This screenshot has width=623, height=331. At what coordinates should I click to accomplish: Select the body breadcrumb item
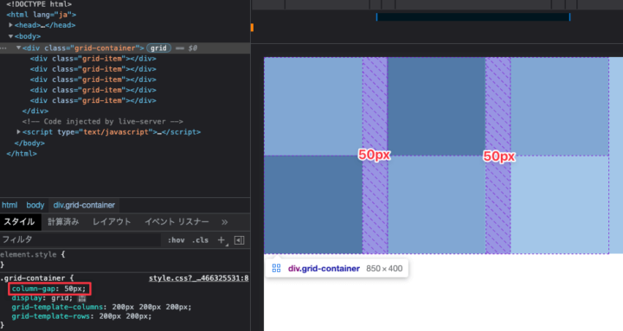tap(35, 205)
